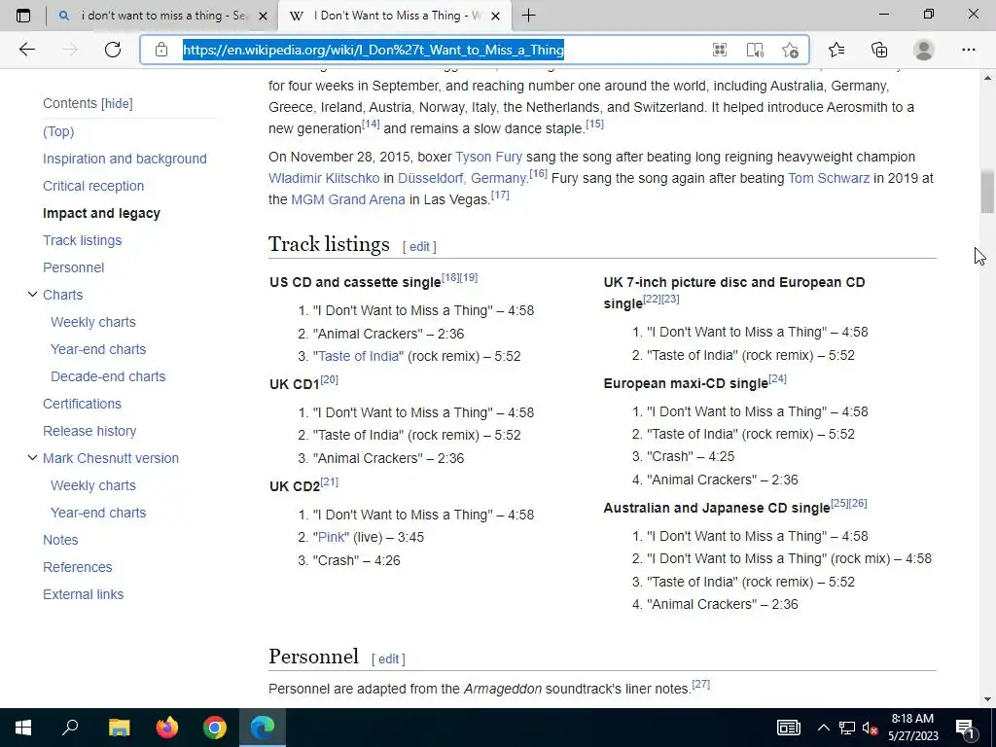Open the apps available icon in address bar

click(x=719, y=50)
